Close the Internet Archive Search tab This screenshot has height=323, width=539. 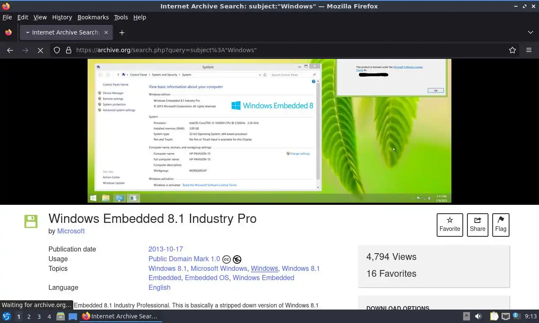pos(106,32)
